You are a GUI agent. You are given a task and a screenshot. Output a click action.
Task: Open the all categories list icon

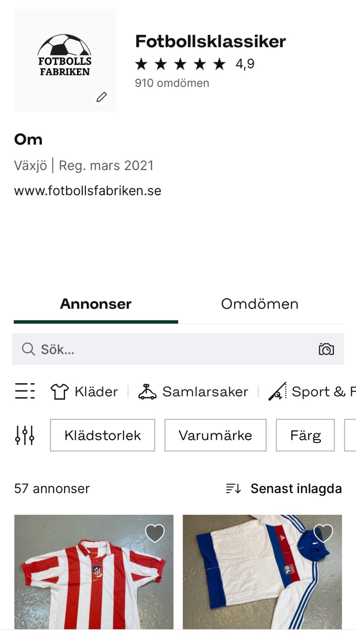[x=25, y=391]
